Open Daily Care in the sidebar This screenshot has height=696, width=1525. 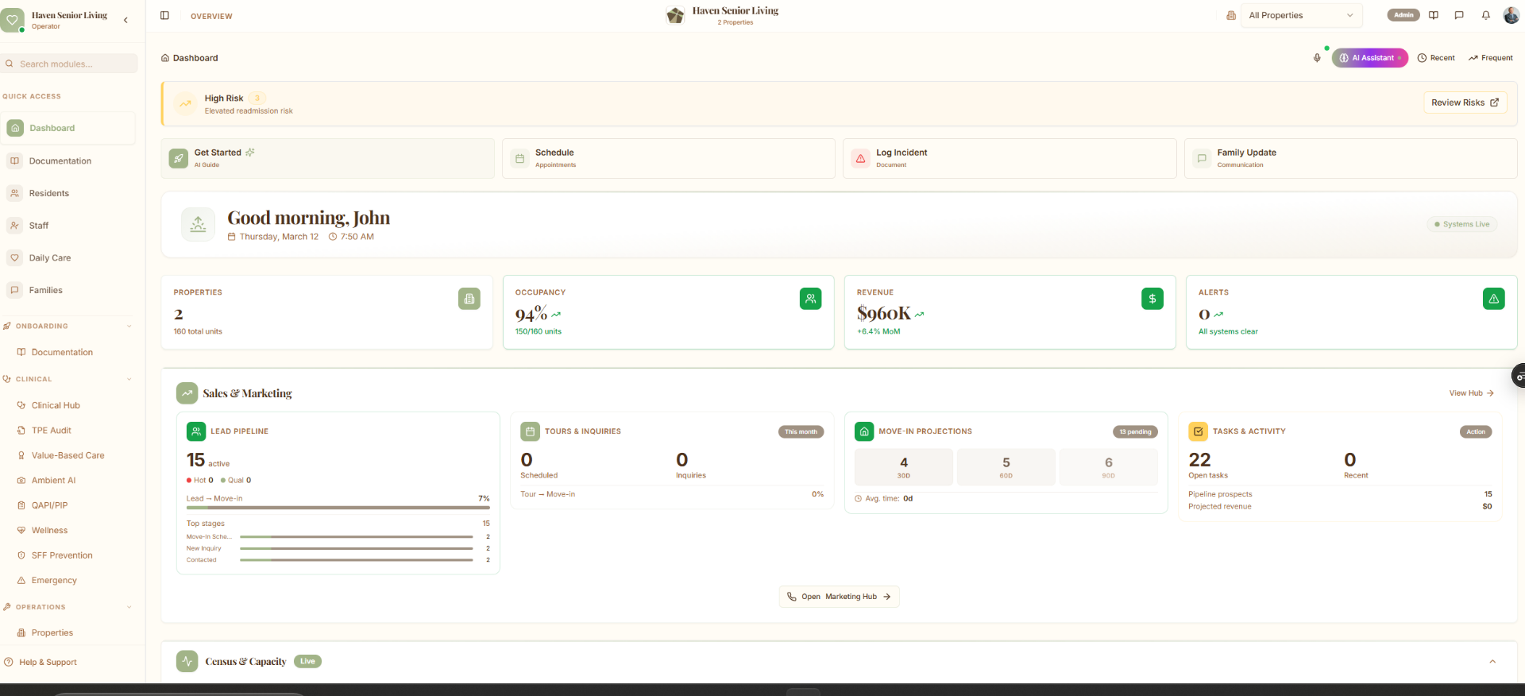68,257
